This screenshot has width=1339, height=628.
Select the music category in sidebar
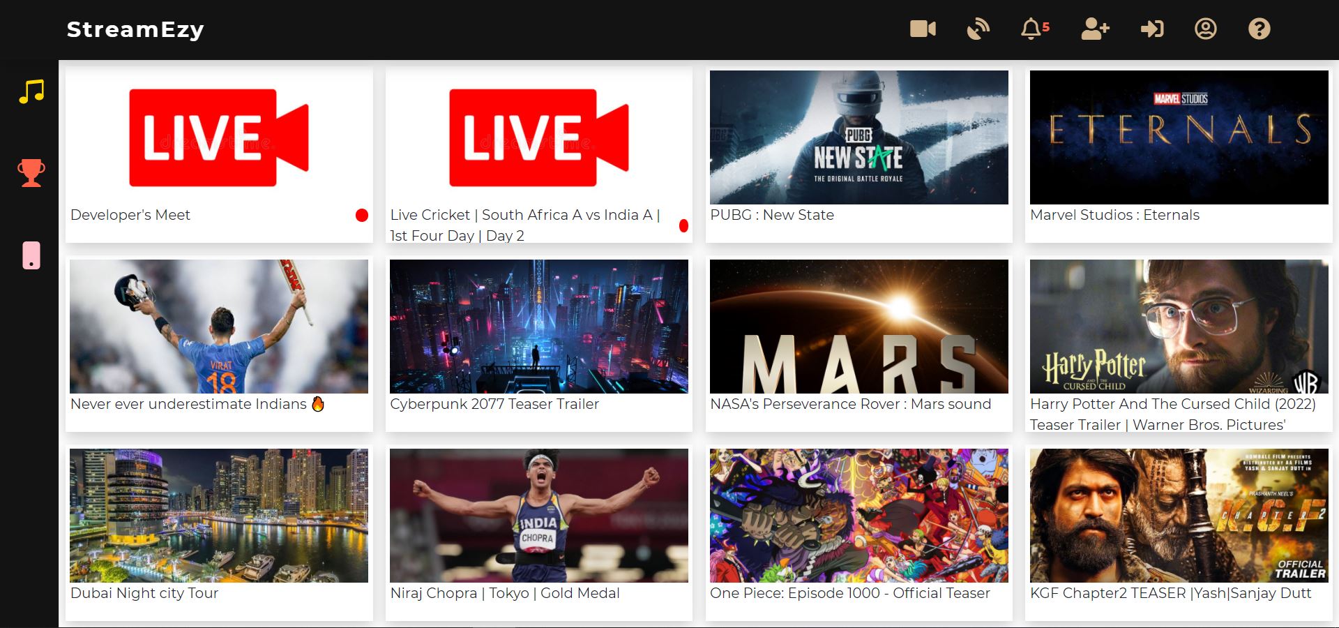click(x=31, y=91)
